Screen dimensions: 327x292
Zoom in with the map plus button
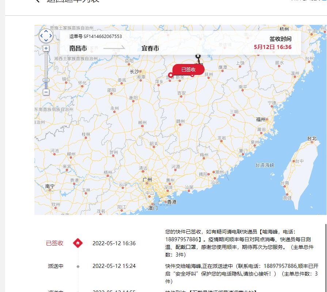point(46,48)
